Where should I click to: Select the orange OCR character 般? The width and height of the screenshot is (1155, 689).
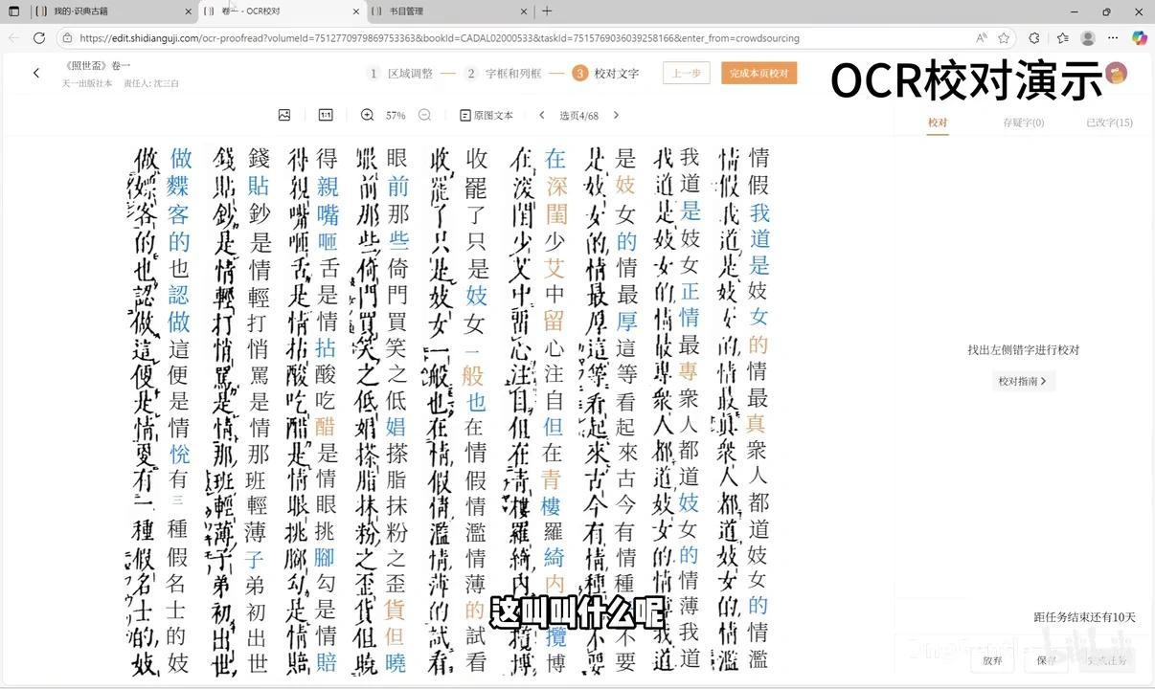coord(474,374)
